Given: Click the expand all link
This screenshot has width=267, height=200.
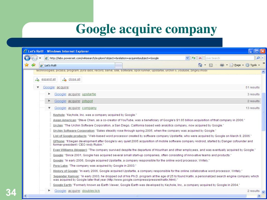Looking at the screenshot, I should (48, 79).
